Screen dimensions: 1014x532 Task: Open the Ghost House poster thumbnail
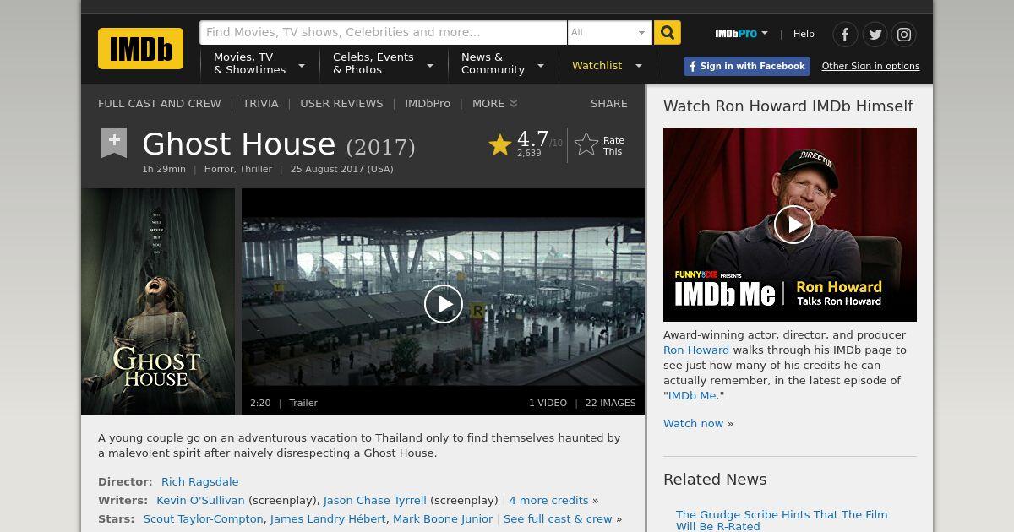tap(158, 301)
